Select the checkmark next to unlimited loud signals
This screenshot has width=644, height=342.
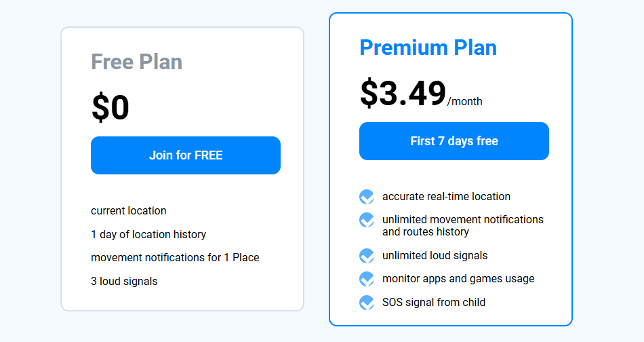point(367,256)
